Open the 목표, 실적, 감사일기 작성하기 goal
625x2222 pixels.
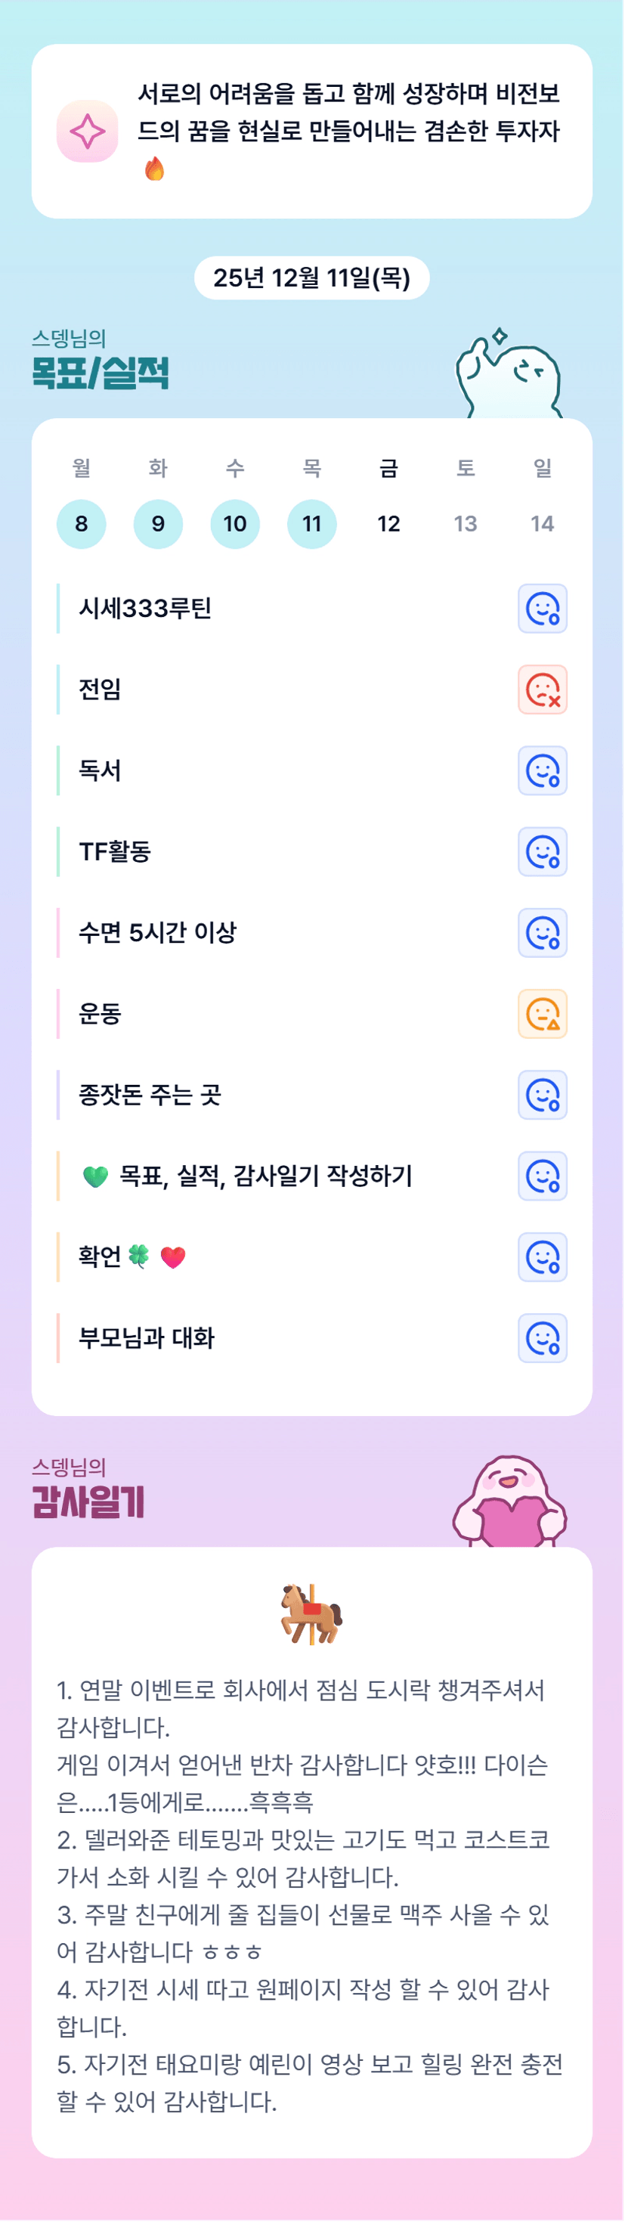coord(265,1176)
